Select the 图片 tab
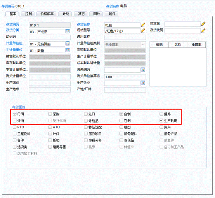Image resolution: width=215 pixels, height=198 pixels. 97,14
